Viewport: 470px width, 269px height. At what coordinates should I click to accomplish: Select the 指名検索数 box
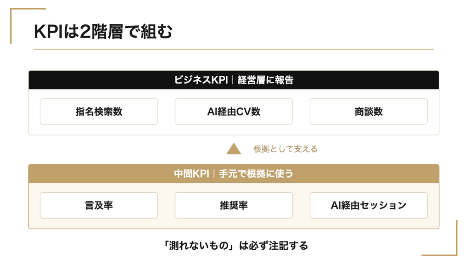click(99, 112)
